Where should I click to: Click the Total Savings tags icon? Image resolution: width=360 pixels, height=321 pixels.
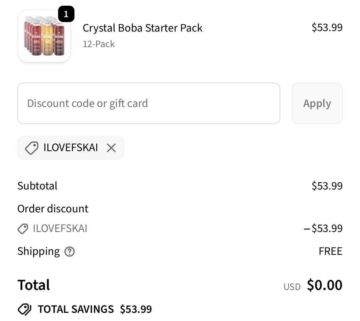(x=24, y=309)
